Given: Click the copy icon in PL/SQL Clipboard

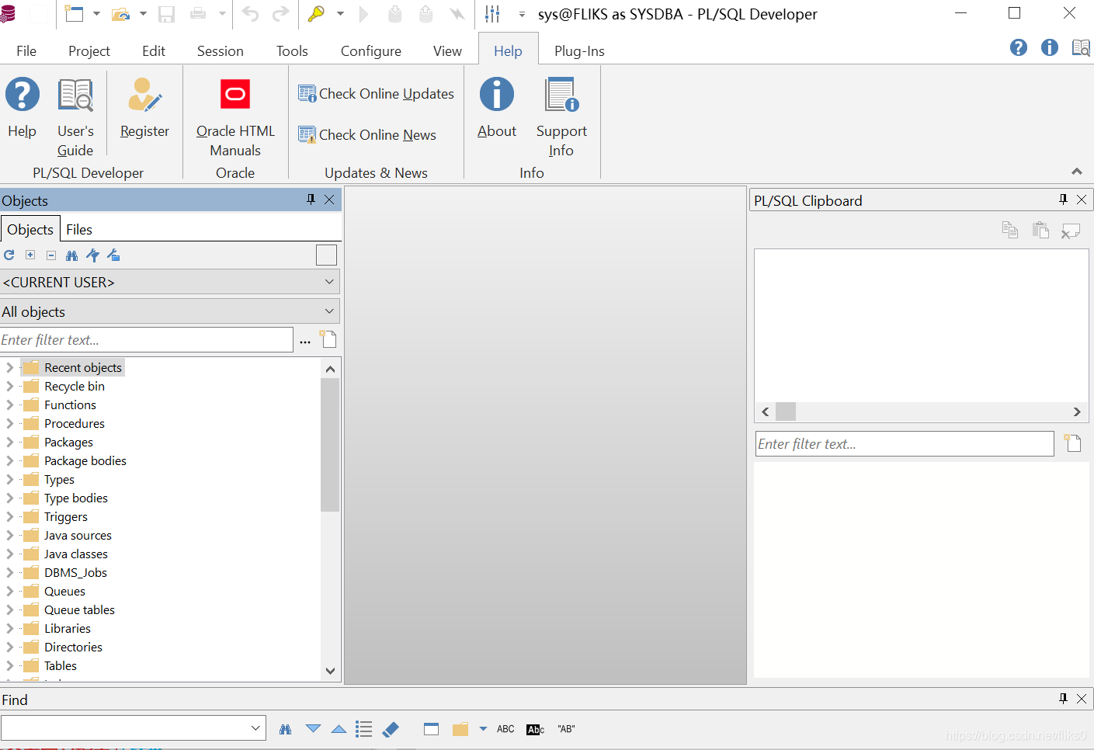Looking at the screenshot, I should (x=1010, y=230).
